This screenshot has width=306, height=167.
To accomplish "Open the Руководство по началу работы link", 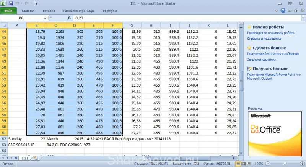I will click(x=271, y=33).
